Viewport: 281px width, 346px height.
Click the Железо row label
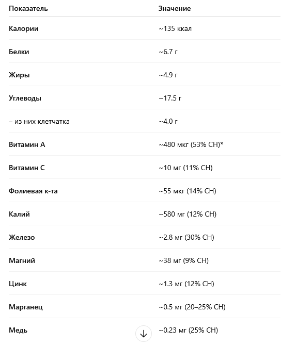click(22, 237)
